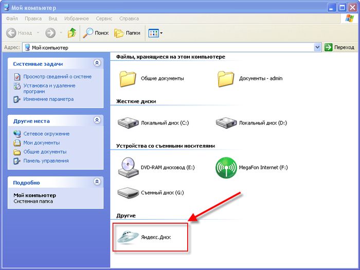This screenshot has width=360, height=270.
Task: Click the Подробно panel header
Action: tap(56, 182)
